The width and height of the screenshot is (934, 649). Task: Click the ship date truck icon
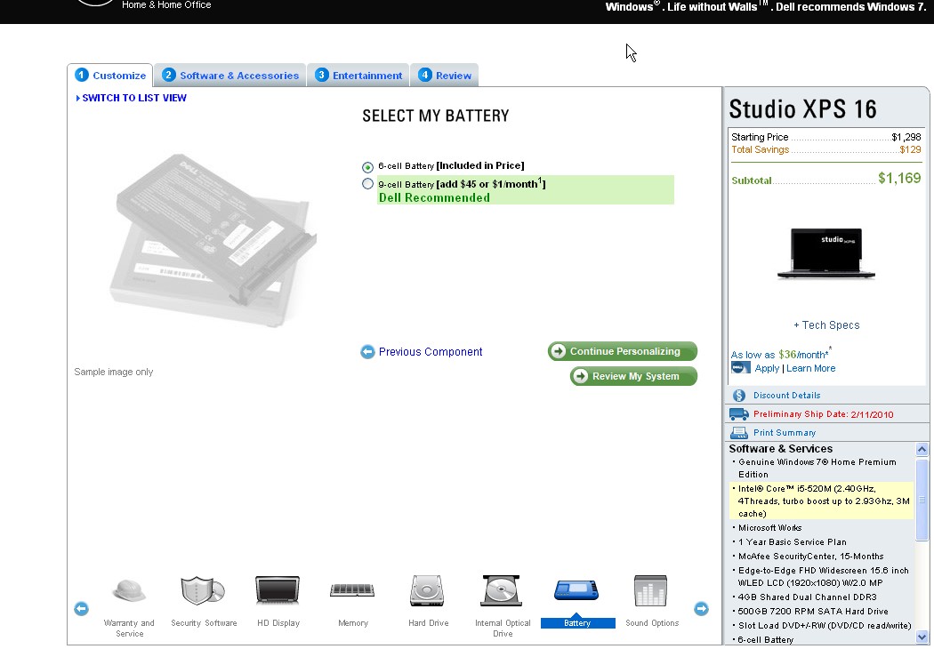(x=739, y=413)
